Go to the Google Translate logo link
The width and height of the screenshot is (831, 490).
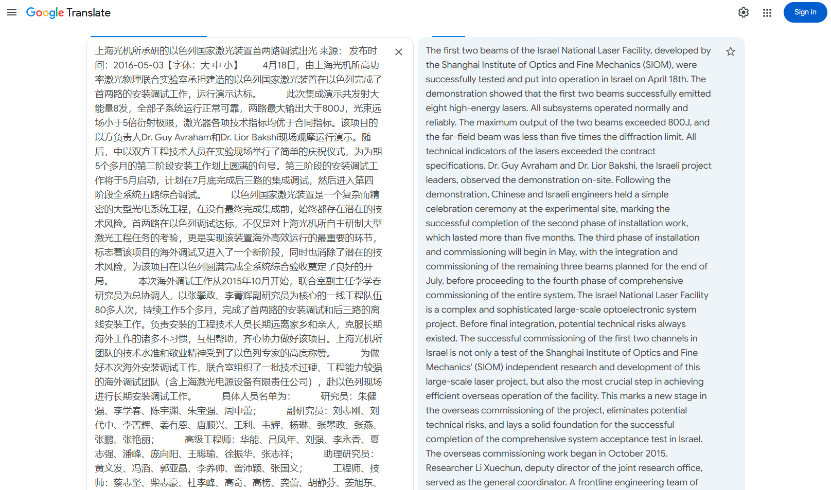68,13
